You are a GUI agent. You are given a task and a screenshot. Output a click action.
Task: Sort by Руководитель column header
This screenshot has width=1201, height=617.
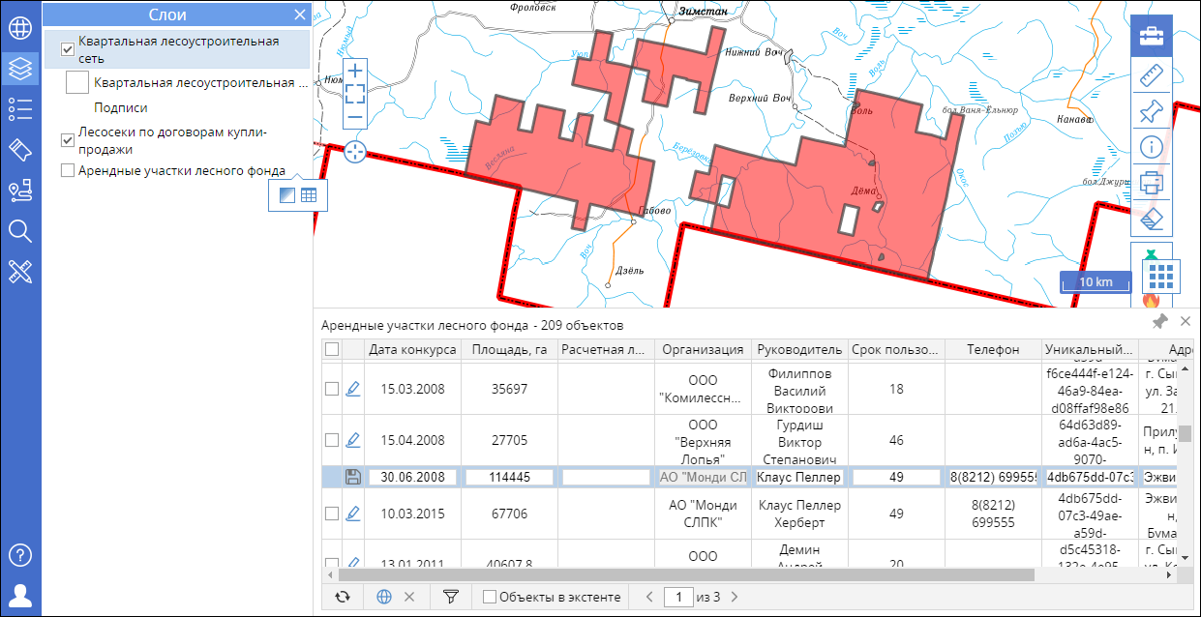[x=799, y=349]
